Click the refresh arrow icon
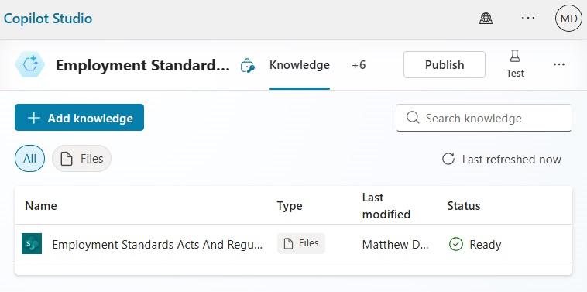The width and height of the screenshot is (587, 292). (x=448, y=159)
